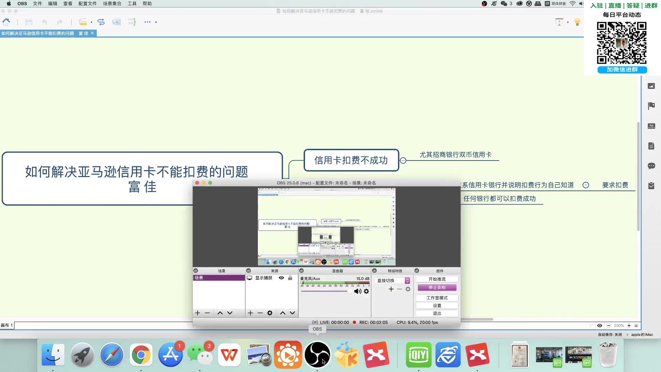Screen dimensions: 661x372
Task: Move the scene up with the arrow
Action: click(x=220, y=313)
